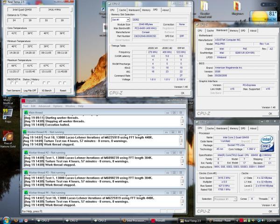
Task: Select CPU tab in the memory-slot CPU-Z window
Action: point(112,10)
